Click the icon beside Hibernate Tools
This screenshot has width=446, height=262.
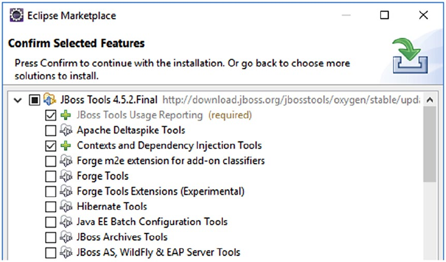66,207
